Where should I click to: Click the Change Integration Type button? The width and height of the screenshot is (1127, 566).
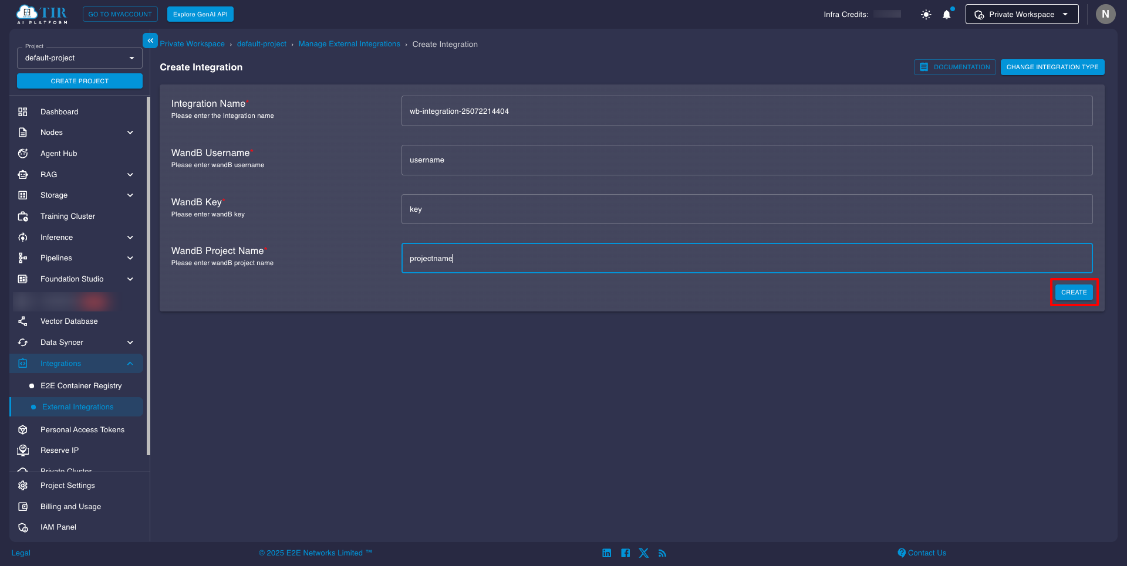1052,67
